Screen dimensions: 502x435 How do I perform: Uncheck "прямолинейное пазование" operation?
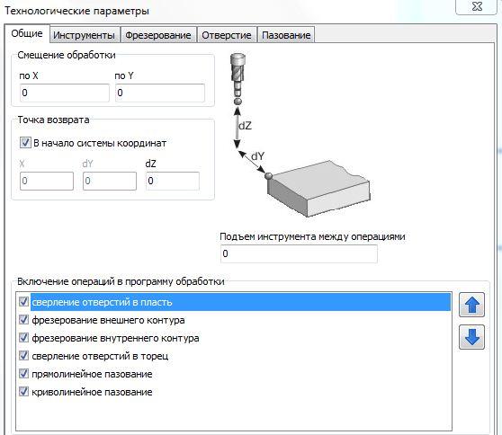23,374
